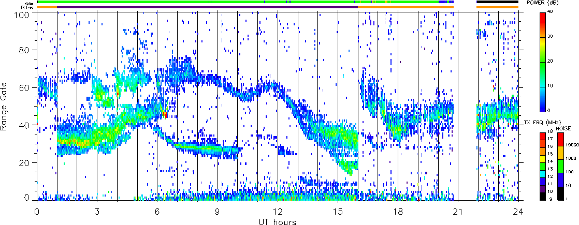Select the red 30–40 dB segment of POWER colorbar
579x225 pixels.
542,25
